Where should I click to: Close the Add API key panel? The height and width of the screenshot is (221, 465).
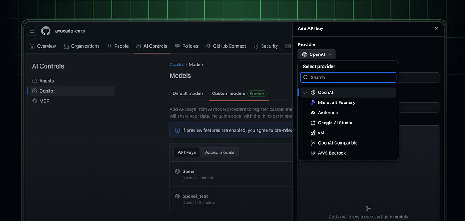pyautogui.click(x=436, y=29)
